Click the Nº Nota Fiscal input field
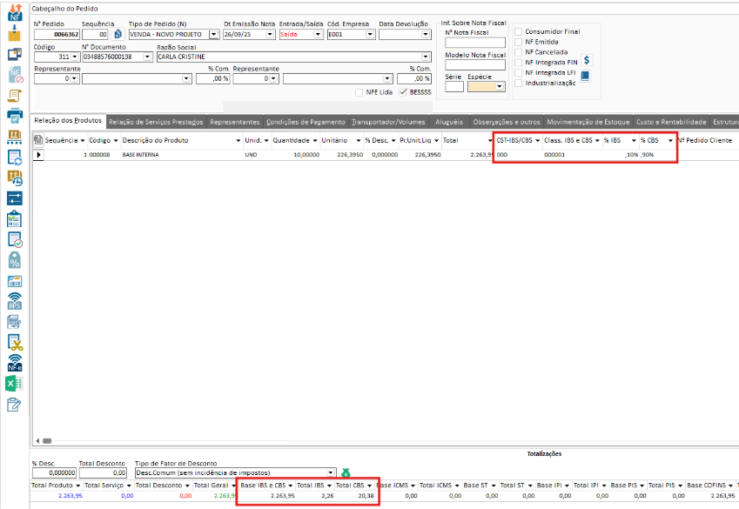Screen dimensions: 739x509 pyautogui.click(x=474, y=43)
